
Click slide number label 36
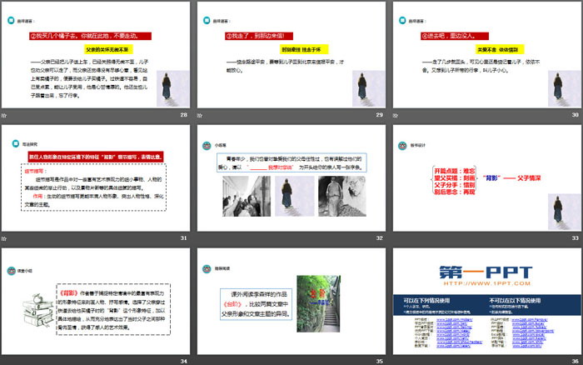(576, 362)
